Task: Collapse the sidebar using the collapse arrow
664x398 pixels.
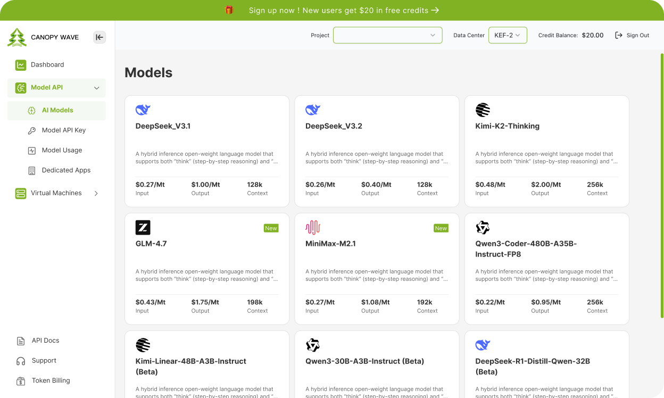Action: (99, 37)
